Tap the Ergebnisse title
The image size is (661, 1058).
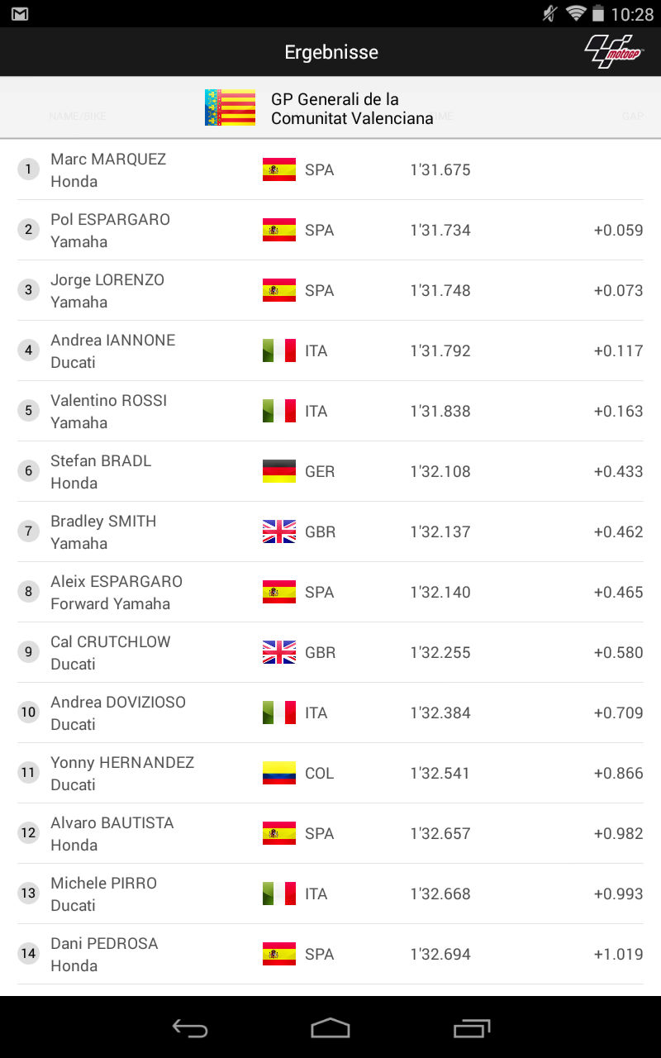[x=331, y=52]
